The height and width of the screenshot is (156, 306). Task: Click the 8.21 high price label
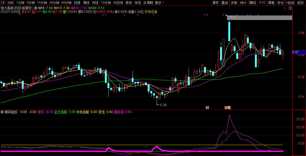tap(233, 17)
